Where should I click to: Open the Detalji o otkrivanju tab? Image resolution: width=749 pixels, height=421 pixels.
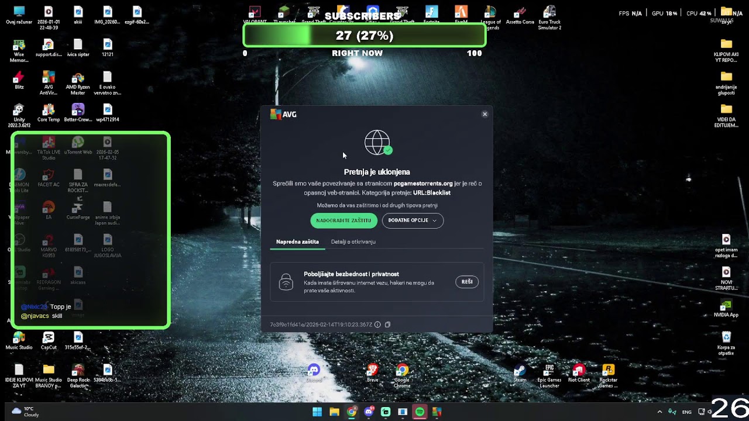coord(353,241)
